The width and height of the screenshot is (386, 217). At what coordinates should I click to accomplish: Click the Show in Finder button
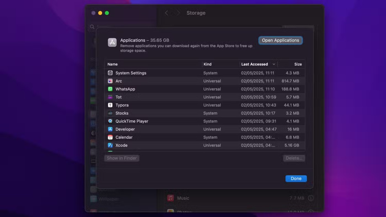[122, 158]
